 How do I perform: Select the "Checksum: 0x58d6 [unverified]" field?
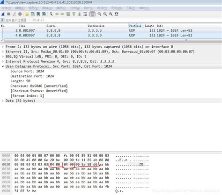[x=39, y=86]
